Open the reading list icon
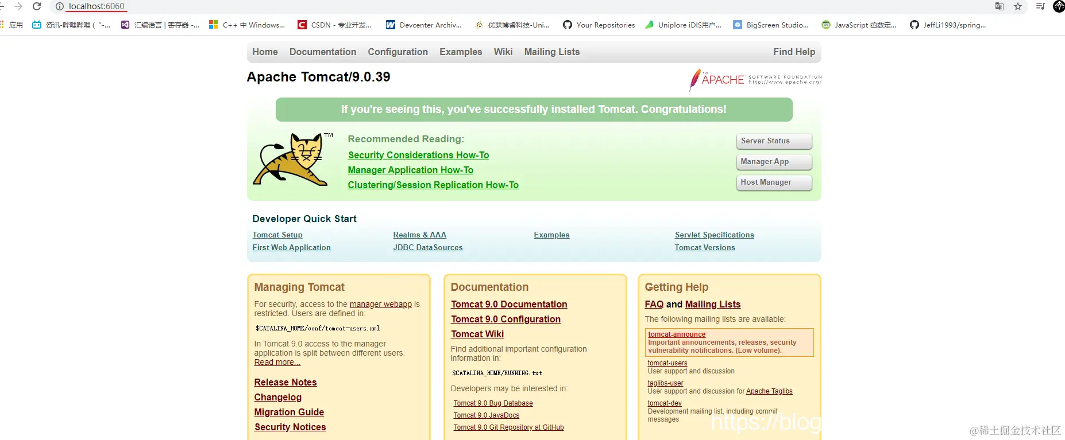 coord(1040,6)
